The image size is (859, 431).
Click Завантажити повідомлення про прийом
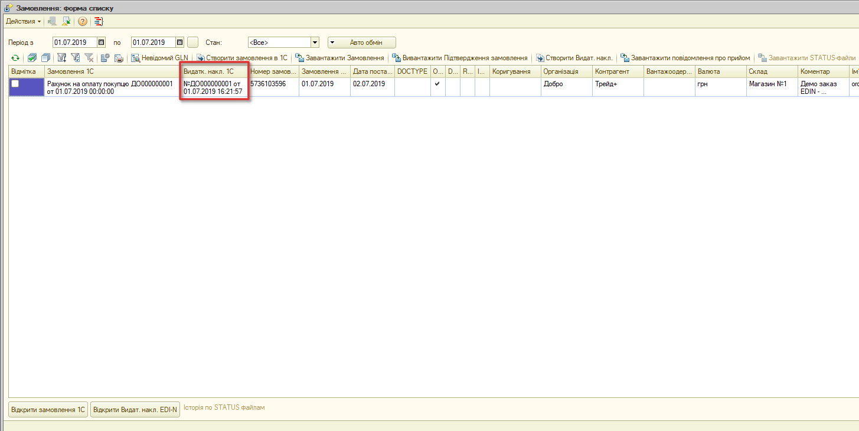[x=685, y=58]
